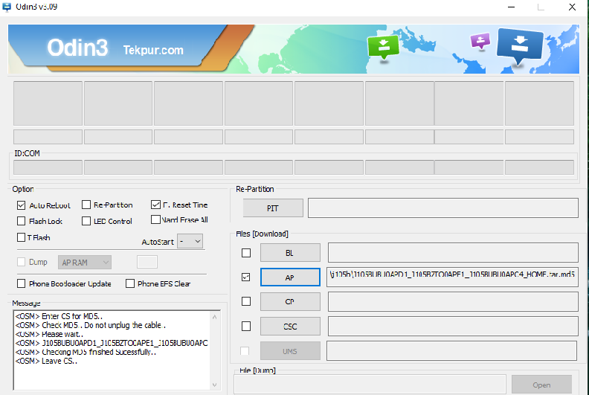
Task: Open the AP RAM dump dropdown
Action: 85,263
